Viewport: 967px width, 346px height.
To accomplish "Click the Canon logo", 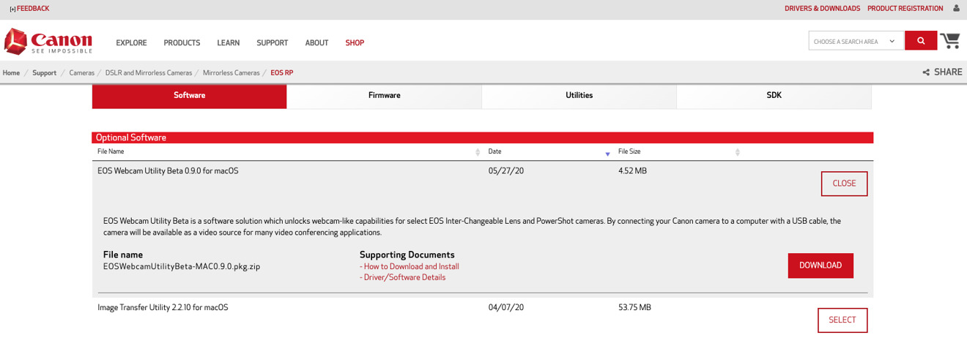I will point(48,42).
